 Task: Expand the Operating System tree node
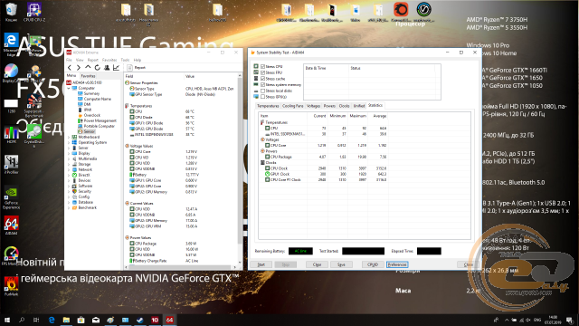click(x=69, y=143)
